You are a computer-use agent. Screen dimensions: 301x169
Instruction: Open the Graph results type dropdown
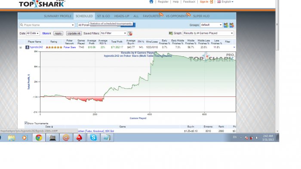pos(208,33)
